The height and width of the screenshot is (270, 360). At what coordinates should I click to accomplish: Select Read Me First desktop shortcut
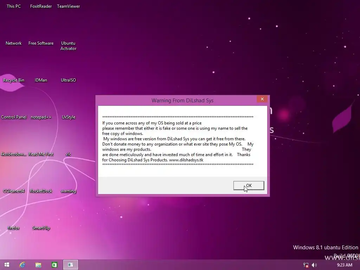click(x=41, y=154)
